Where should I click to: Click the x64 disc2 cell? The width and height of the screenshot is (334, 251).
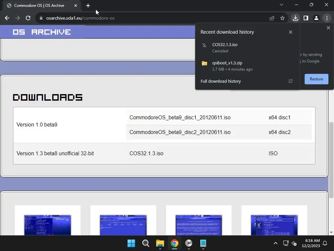[x=280, y=132]
